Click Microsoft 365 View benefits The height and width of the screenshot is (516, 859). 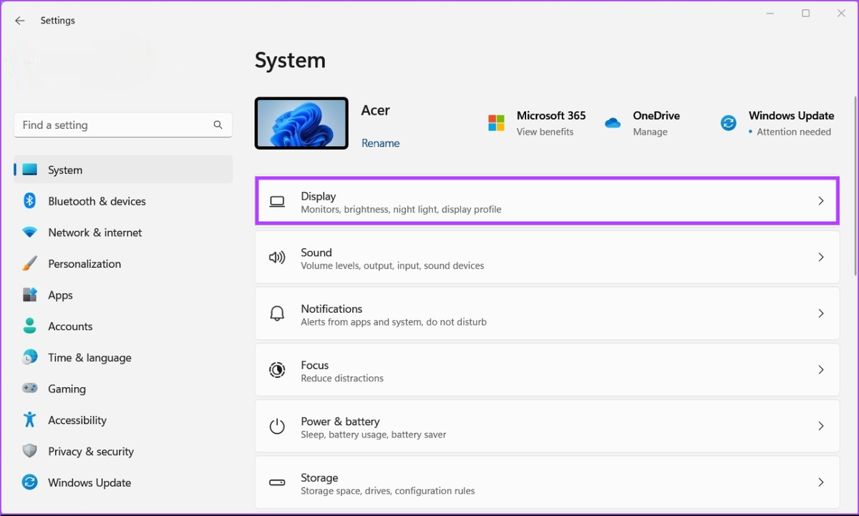pos(545,132)
